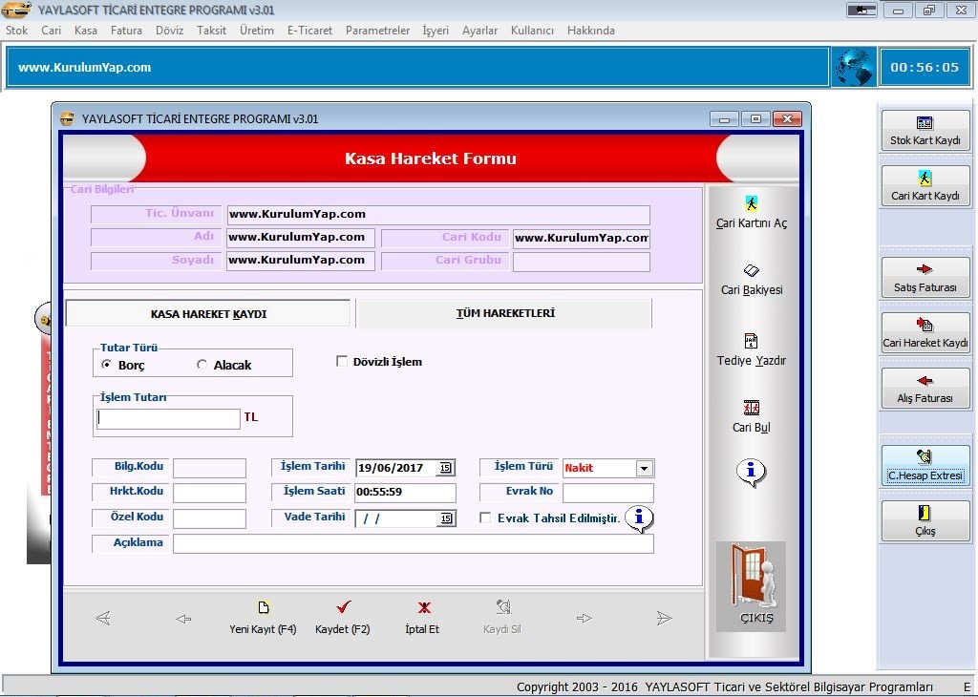Image resolution: width=978 pixels, height=697 pixels.
Task: Click the Adı field
Action: (301, 238)
